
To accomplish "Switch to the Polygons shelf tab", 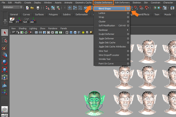I will pos(53,14).
